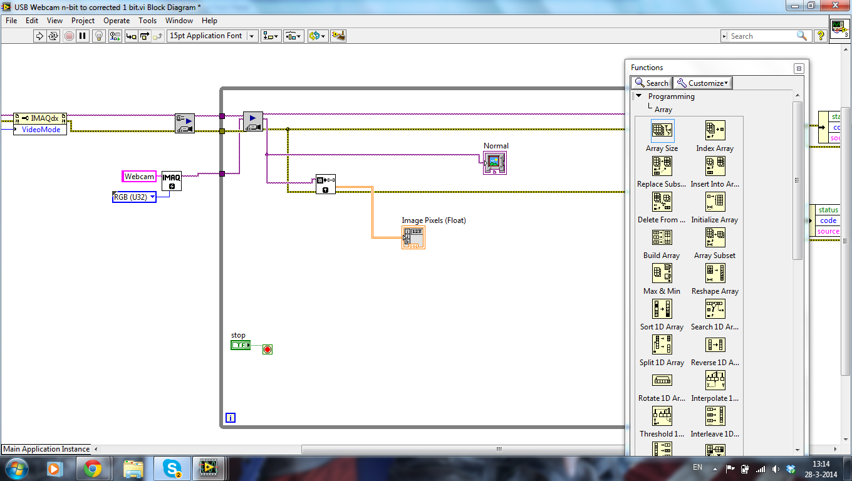Screen dimensions: 852x481
Task: Click the Step Over button
Action: point(145,36)
